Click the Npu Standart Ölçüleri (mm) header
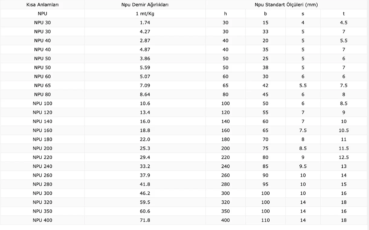 pos(286,5)
